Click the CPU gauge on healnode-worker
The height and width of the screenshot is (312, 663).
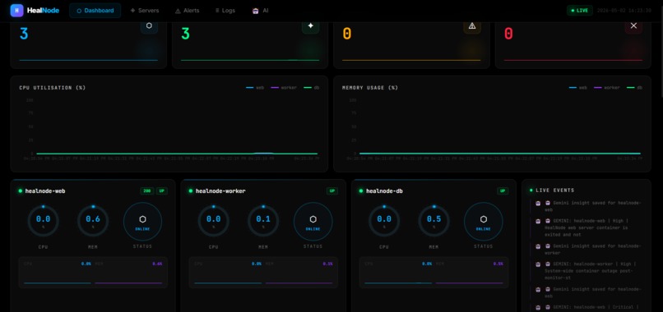pyautogui.click(x=214, y=221)
